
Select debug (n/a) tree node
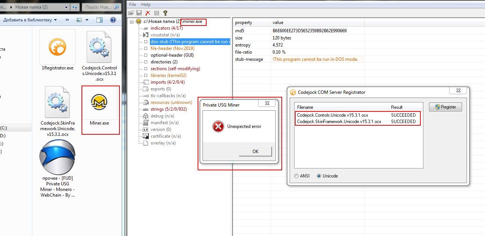pyautogui.click(x=162, y=116)
